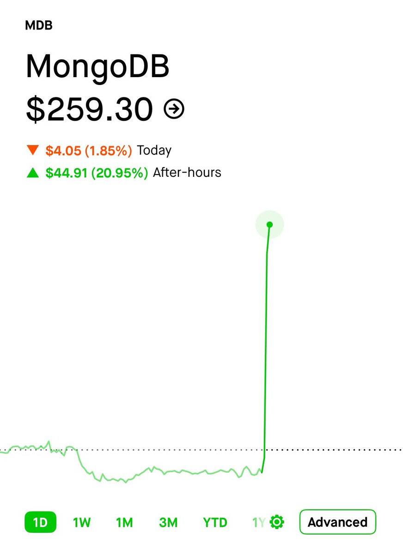
Task: Click the steep after-hours spike line
Action: (x=266, y=351)
